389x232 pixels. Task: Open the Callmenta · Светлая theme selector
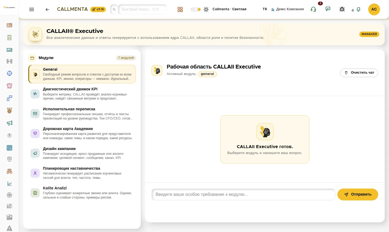point(229,9)
